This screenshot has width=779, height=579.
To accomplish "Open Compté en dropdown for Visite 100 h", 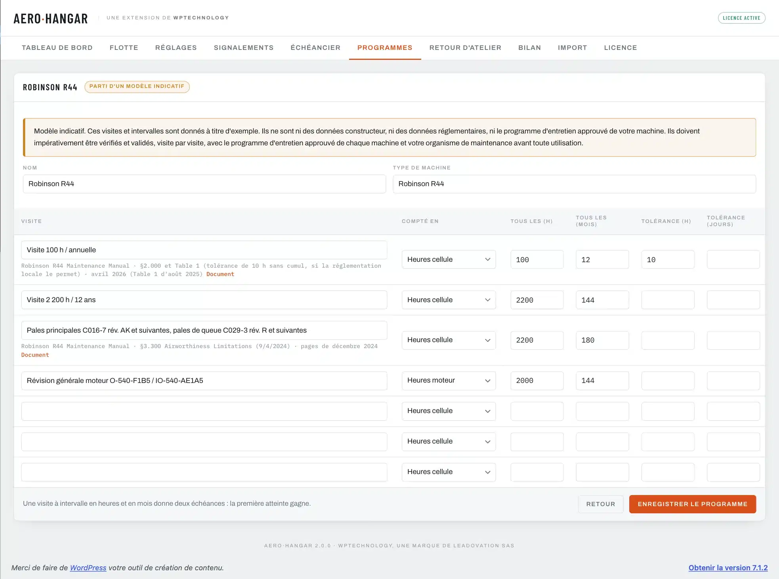I will coord(449,259).
